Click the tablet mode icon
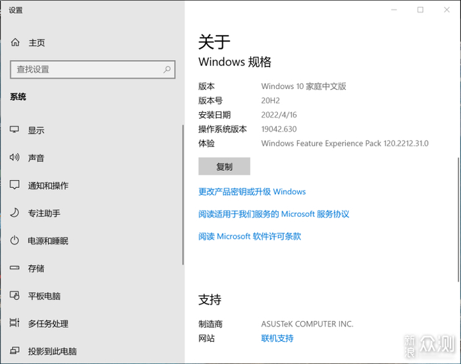This screenshot has height=364, width=461. point(14,295)
